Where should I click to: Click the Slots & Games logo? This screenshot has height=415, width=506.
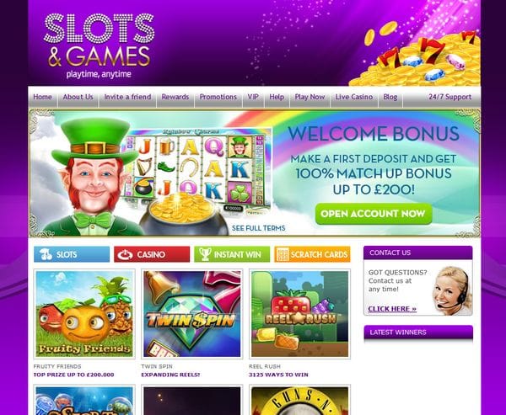99,45
